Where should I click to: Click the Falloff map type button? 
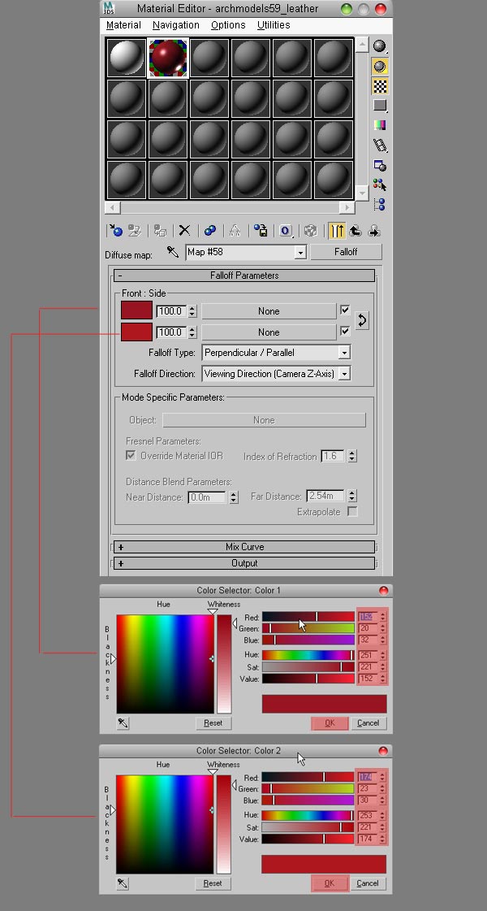click(346, 252)
